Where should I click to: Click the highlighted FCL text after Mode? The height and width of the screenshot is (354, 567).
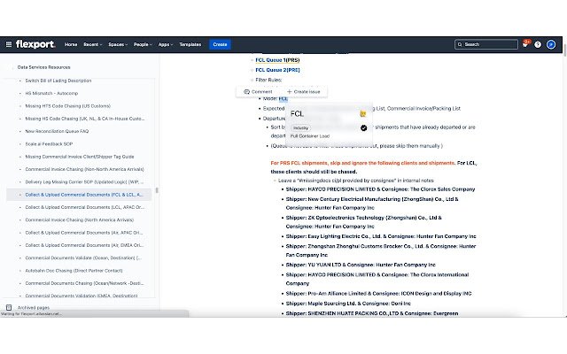283,98
